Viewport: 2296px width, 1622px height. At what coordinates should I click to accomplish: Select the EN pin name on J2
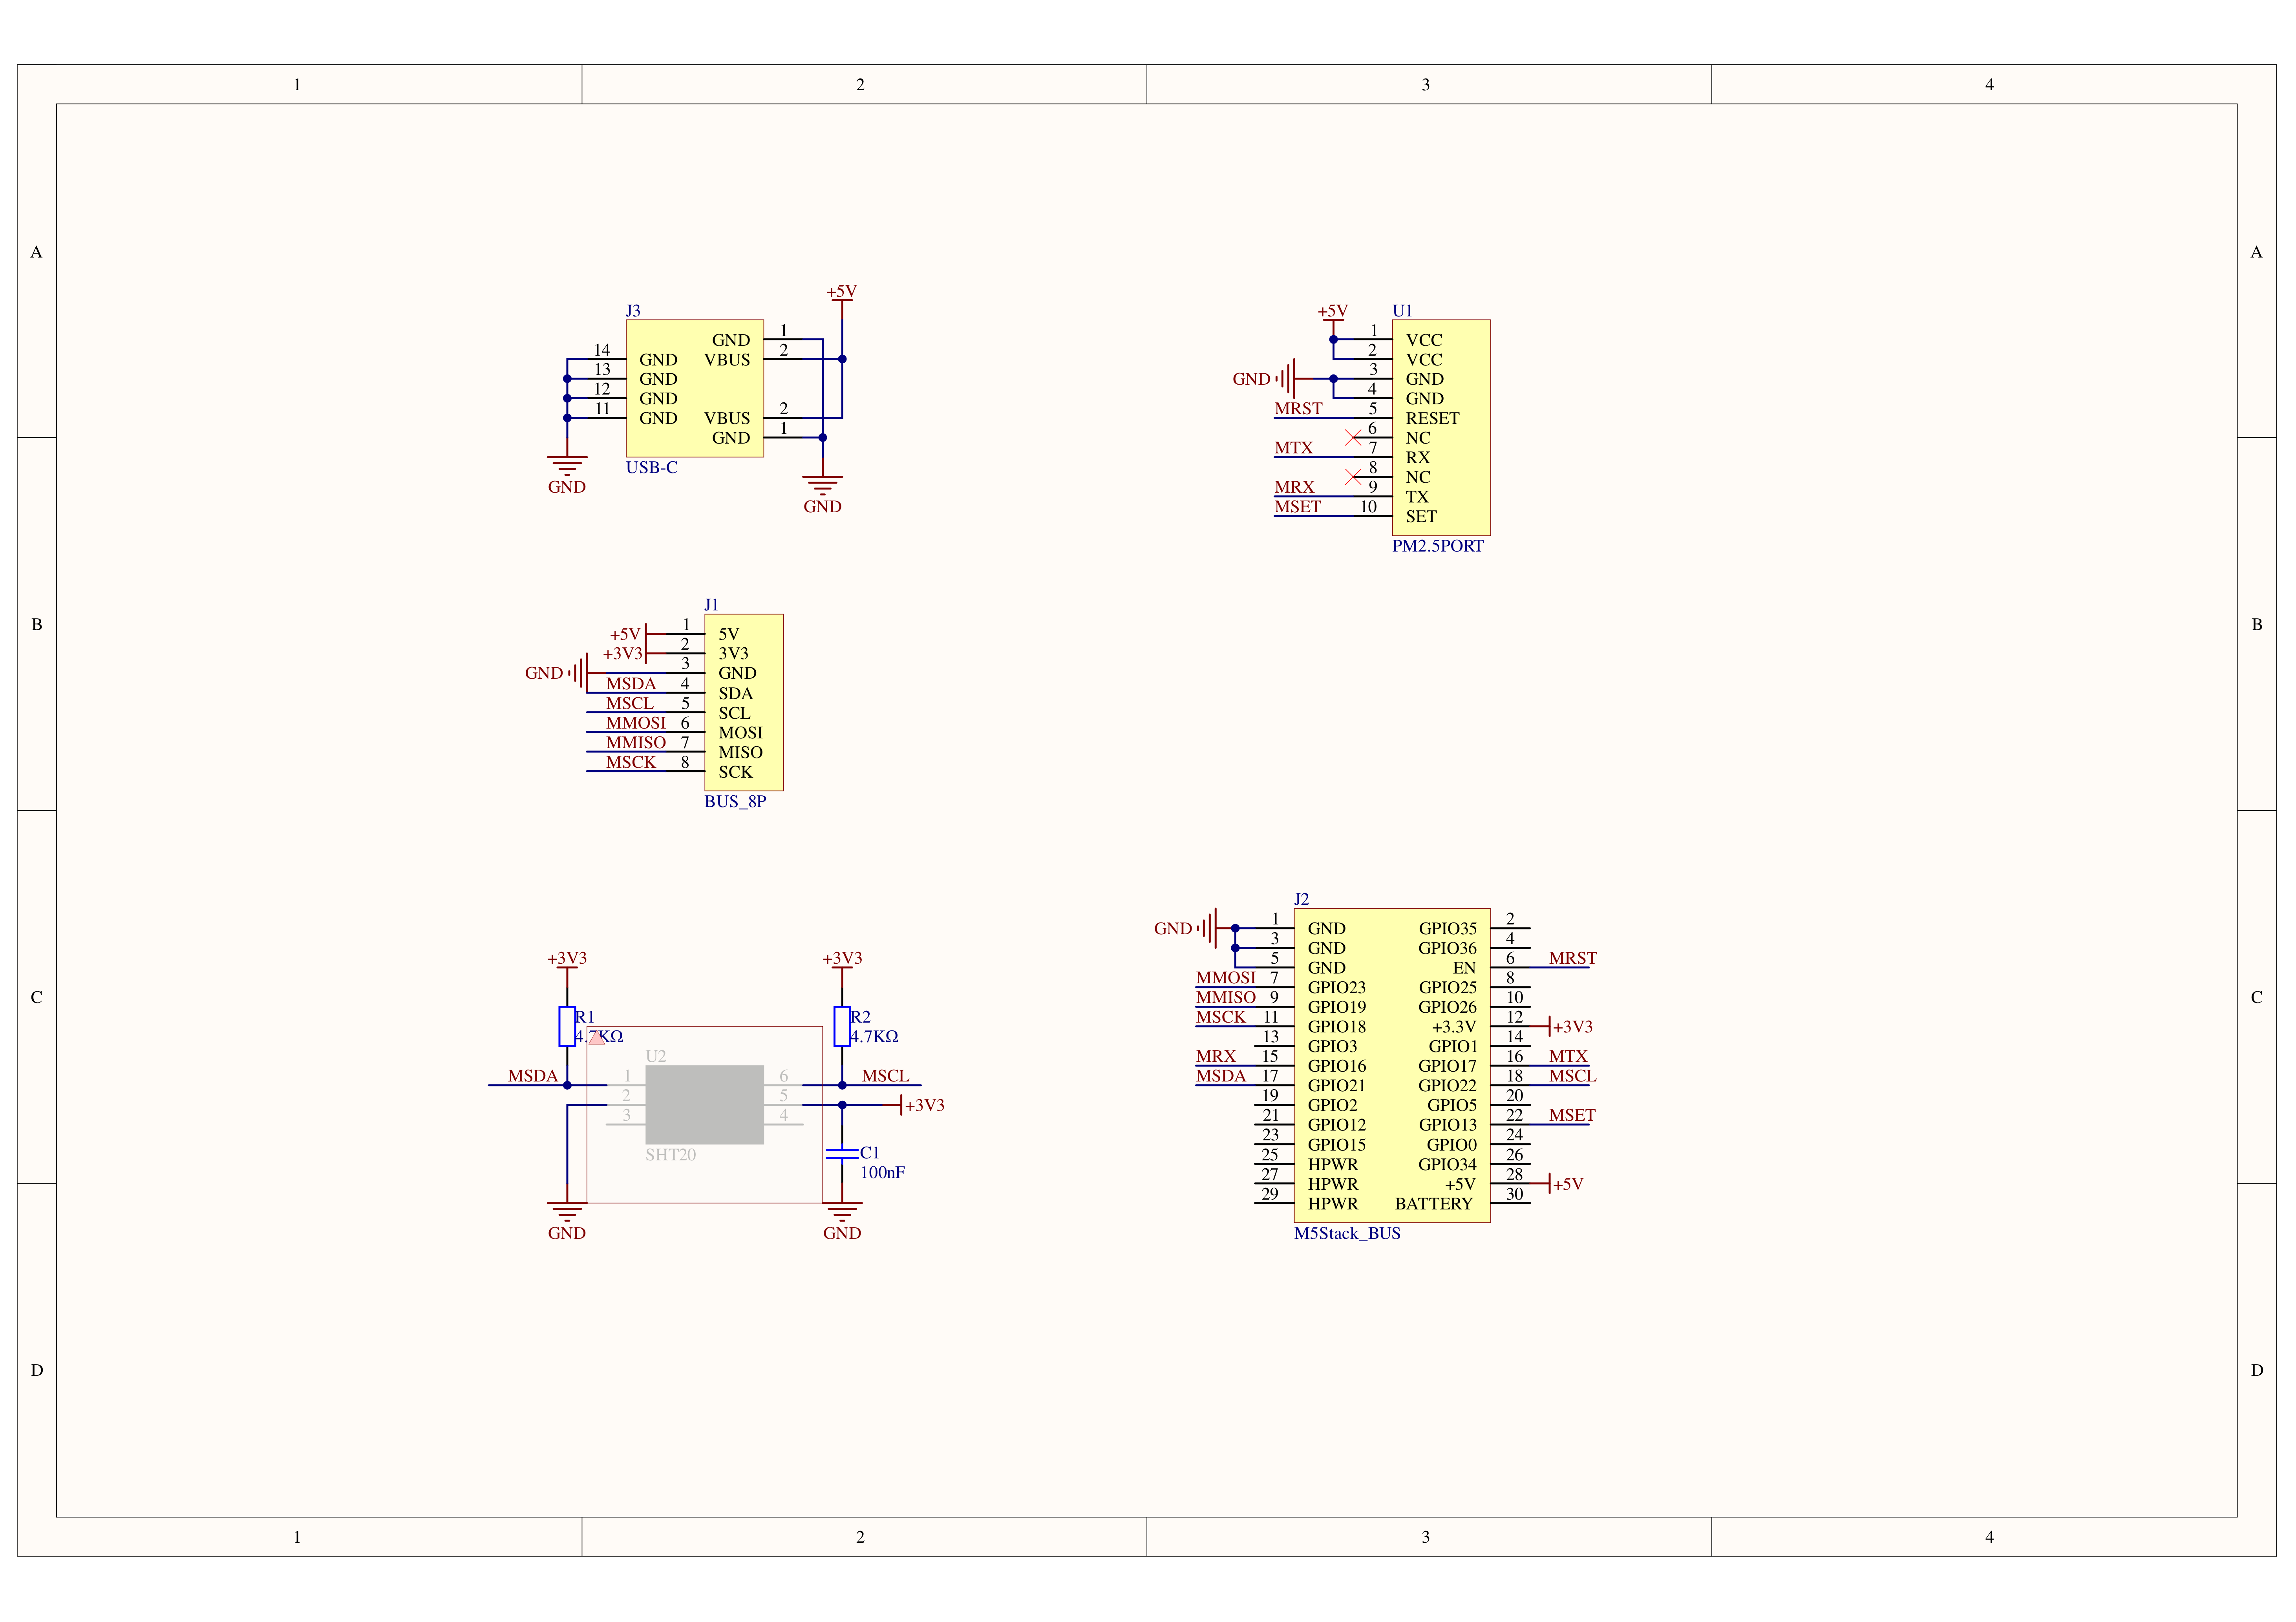pyautogui.click(x=1464, y=968)
